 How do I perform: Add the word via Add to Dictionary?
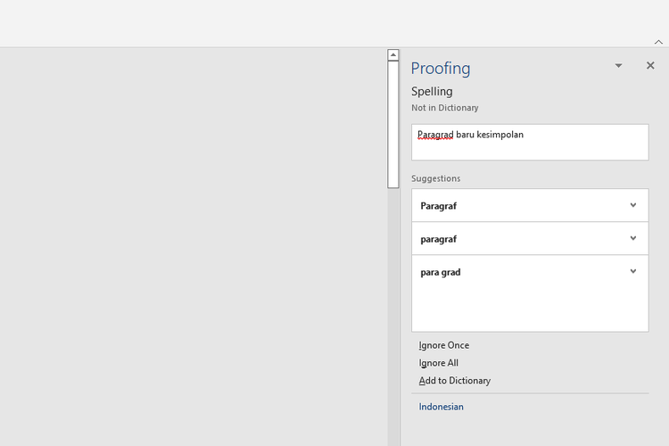[x=454, y=381]
